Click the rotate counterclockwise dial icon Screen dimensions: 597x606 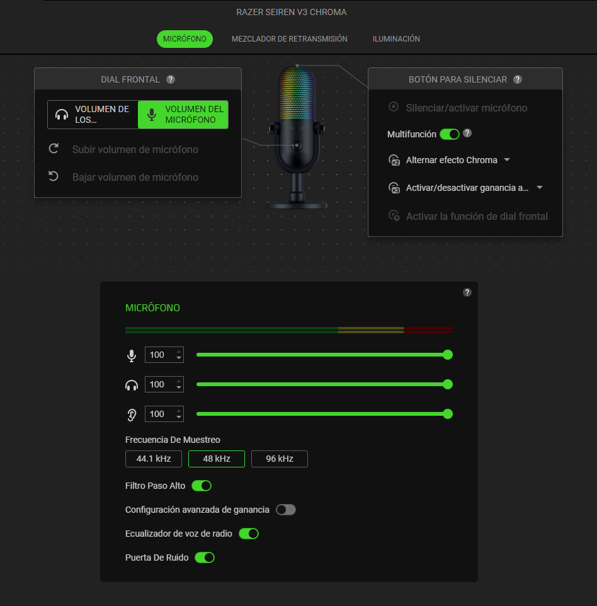pyautogui.click(x=54, y=176)
